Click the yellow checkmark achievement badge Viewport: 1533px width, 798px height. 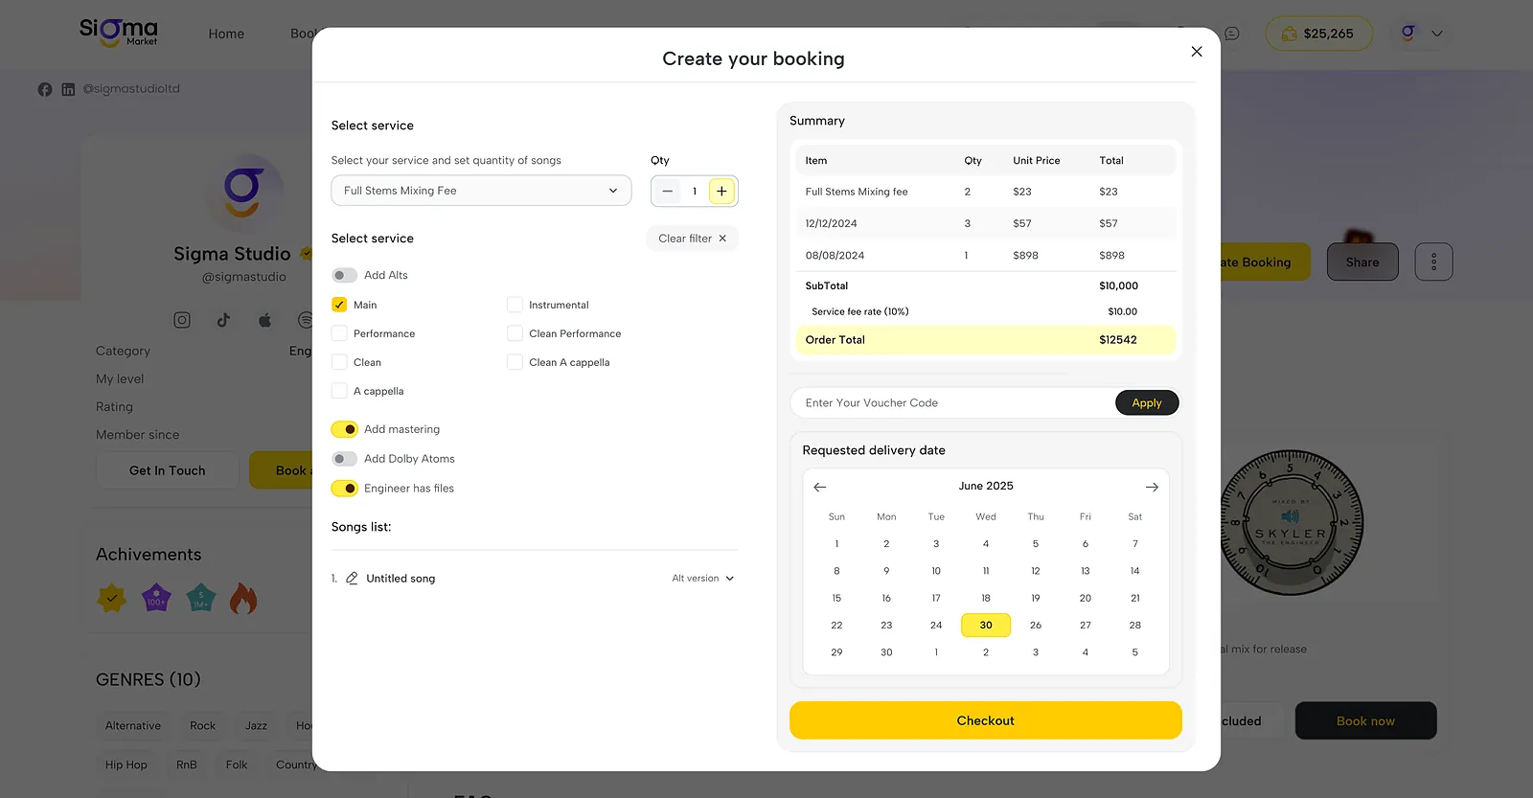click(x=112, y=599)
